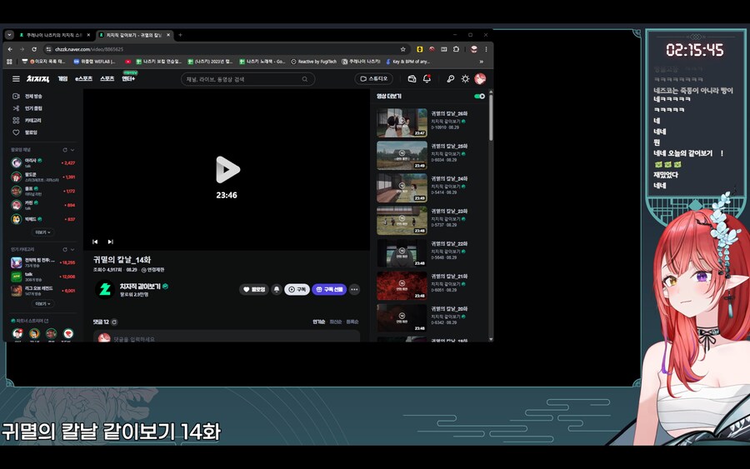Click the comment input box
Viewport: 750px width, 469px height.
click(x=226, y=336)
